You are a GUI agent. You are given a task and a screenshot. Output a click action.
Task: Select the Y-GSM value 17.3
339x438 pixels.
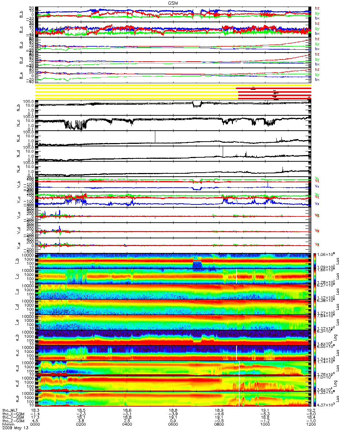pyautogui.click(x=35, y=418)
